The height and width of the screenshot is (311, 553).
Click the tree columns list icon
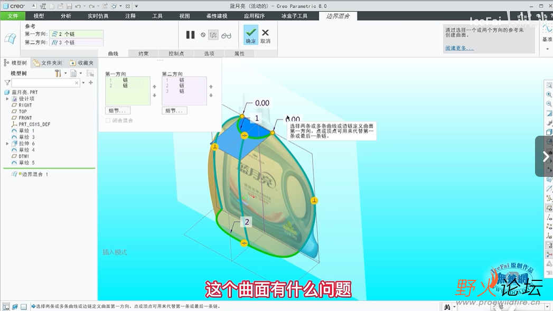[x=73, y=73]
